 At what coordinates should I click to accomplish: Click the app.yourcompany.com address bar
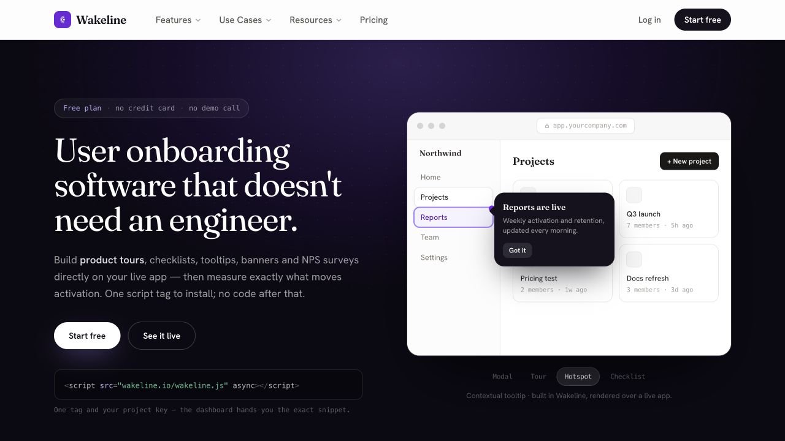pyautogui.click(x=586, y=126)
